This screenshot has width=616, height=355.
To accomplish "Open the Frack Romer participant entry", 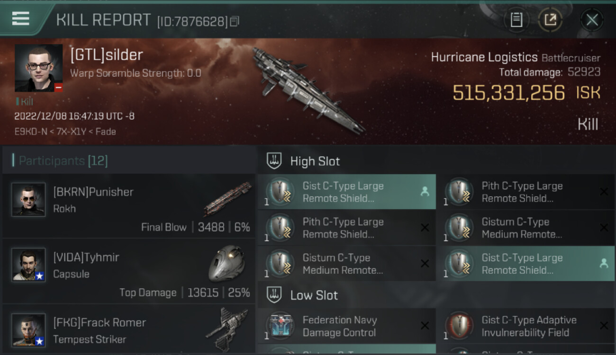I will 129,329.
